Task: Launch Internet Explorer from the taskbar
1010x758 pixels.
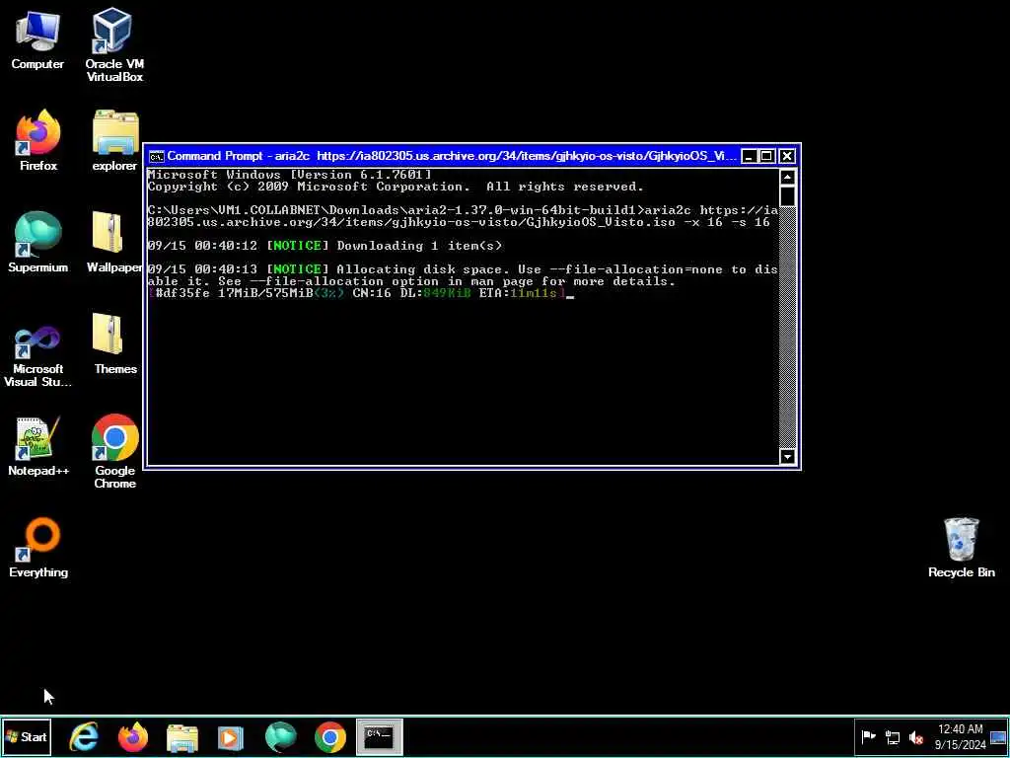Action: (84, 736)
